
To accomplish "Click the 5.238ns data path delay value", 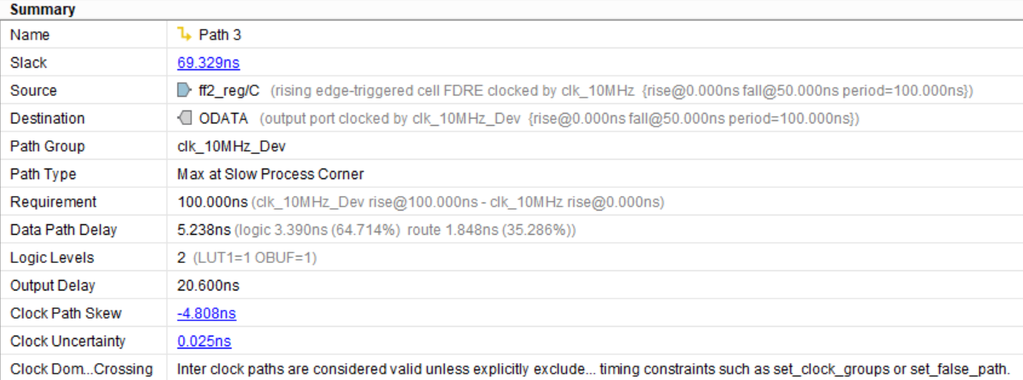I will (203, 230).
